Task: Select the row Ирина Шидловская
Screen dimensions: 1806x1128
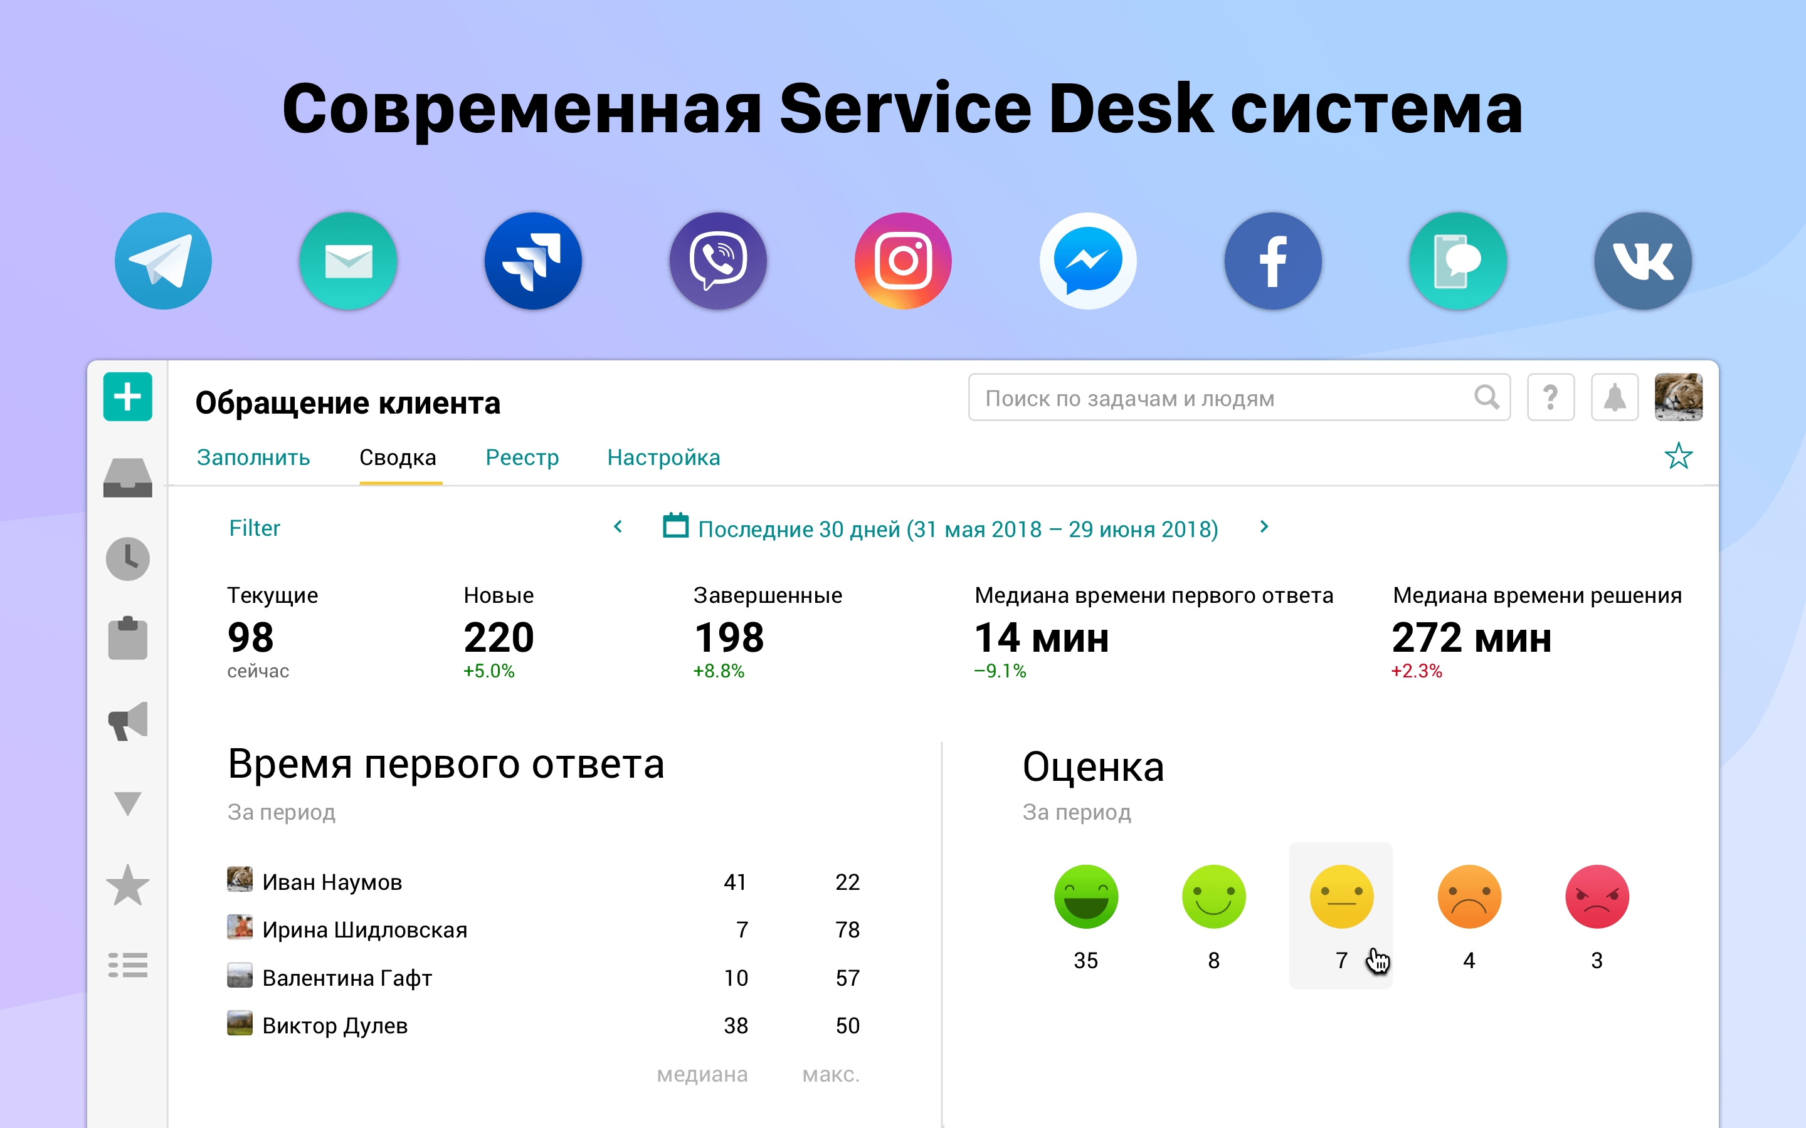Action: tap(543, 929)
